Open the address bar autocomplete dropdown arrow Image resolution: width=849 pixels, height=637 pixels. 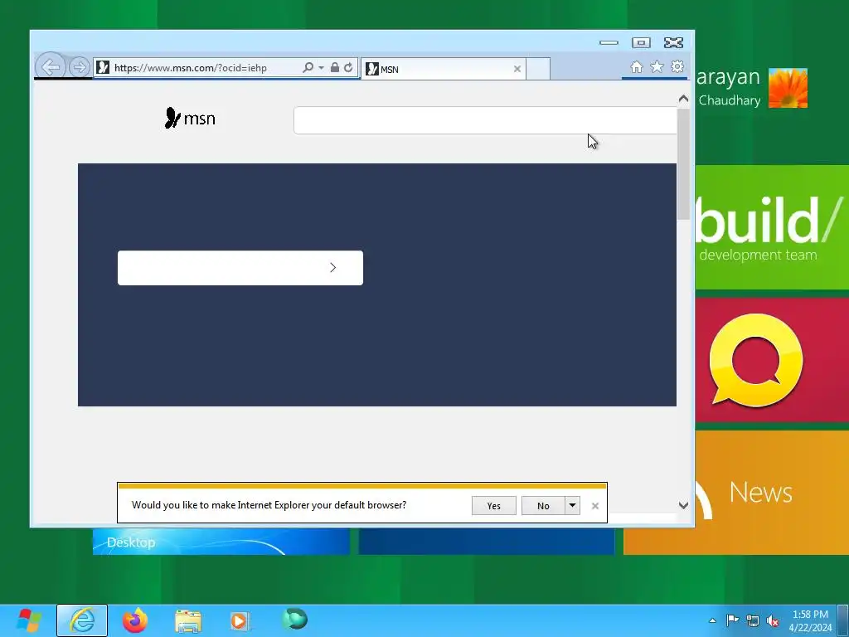(x=321, y=68)
